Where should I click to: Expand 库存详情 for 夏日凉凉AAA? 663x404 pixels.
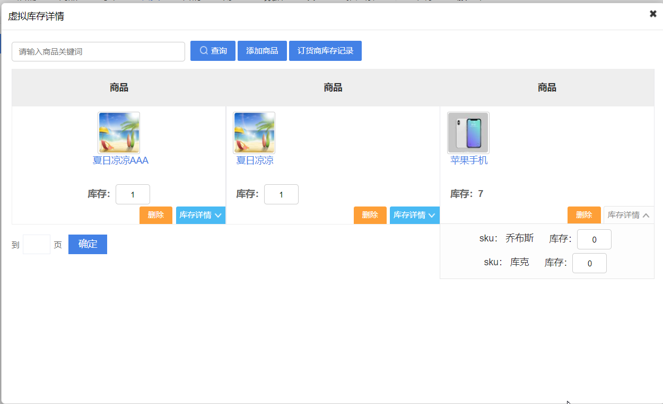click(x=200, y=215)
